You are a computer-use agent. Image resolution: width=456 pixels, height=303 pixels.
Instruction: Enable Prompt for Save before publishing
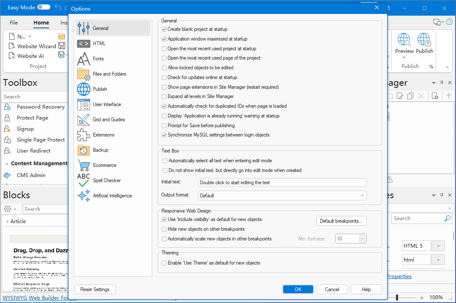pos(164,126)
